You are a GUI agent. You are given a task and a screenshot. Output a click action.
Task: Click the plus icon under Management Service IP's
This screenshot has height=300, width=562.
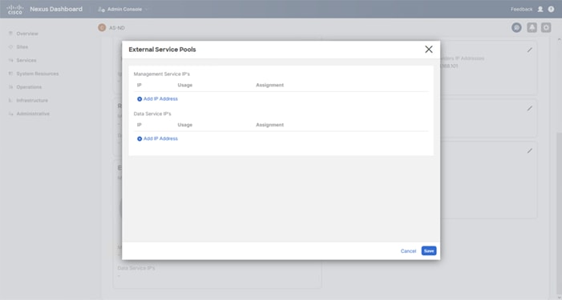pos(139,99)
